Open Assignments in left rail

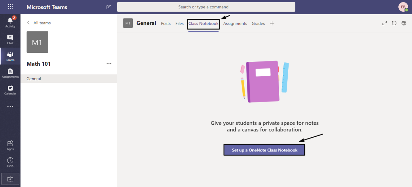(10, 73)
